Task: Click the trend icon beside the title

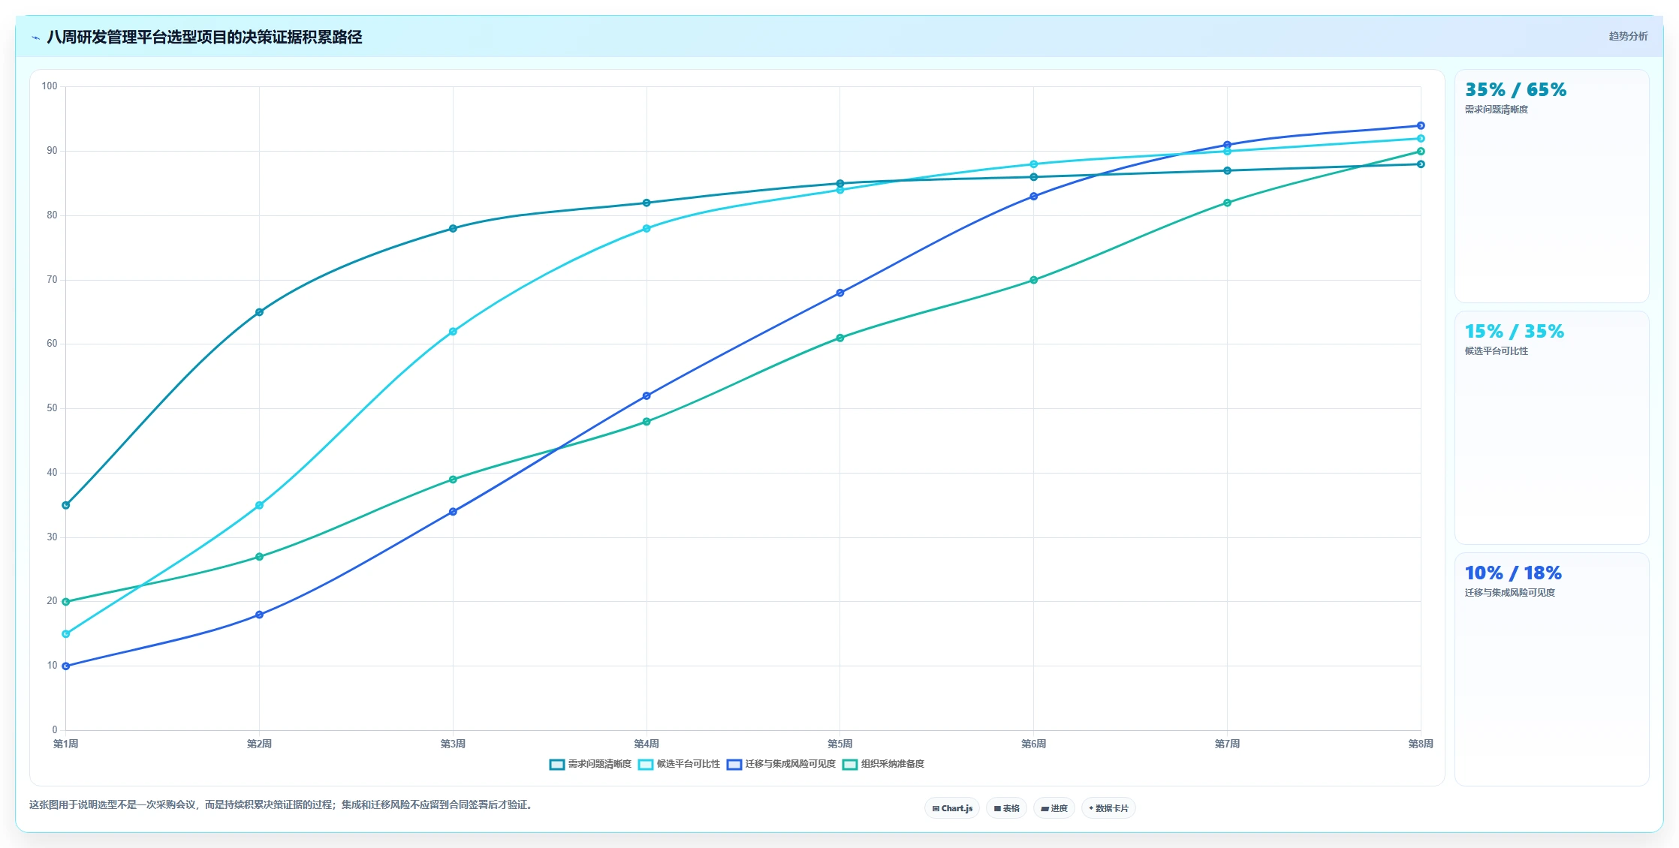Action: tap(35, 38)
